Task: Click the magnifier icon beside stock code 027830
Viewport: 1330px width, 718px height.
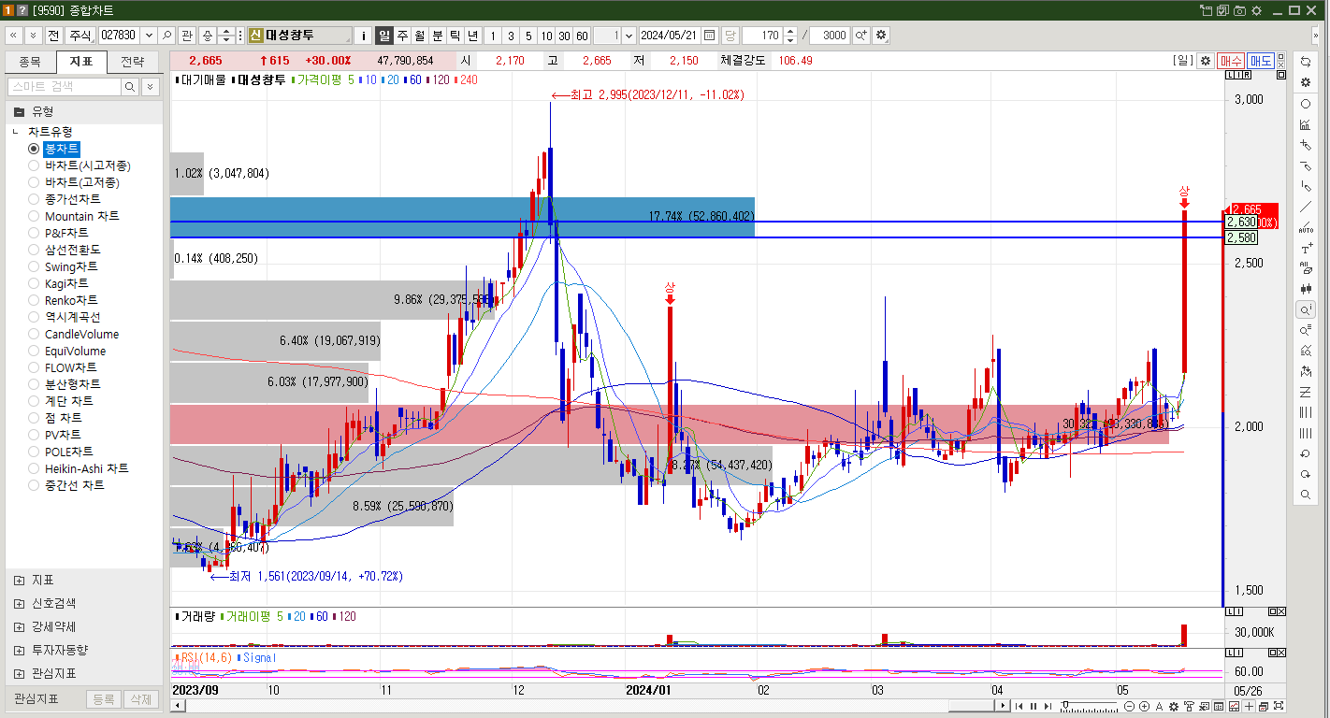Action: tap(167, 36)
